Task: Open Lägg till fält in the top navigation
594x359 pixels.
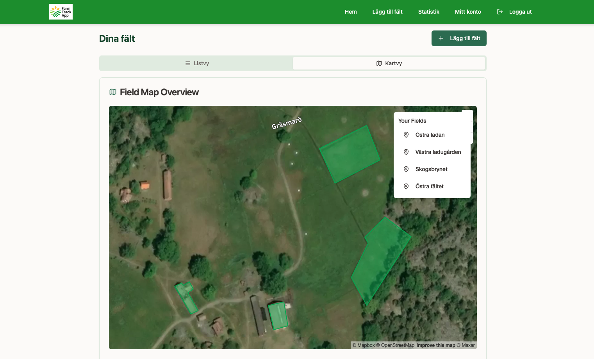Action: click(x=387, y=12)
